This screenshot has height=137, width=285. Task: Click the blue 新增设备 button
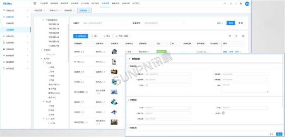tap(81, 36)
